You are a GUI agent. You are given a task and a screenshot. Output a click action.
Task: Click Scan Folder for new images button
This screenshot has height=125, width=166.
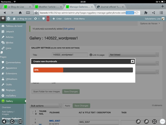46,91
